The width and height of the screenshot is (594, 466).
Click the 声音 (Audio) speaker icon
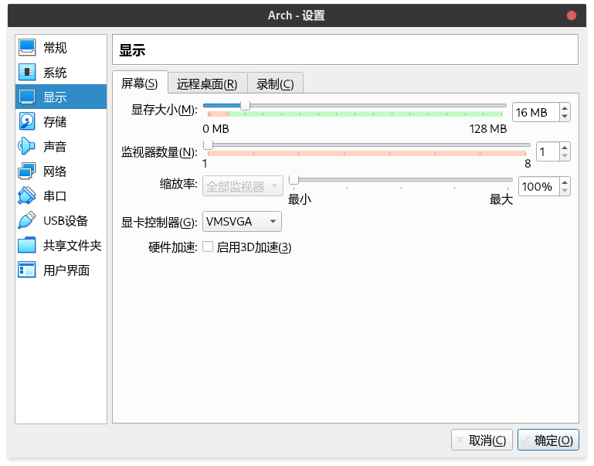(x=27, y=146)
